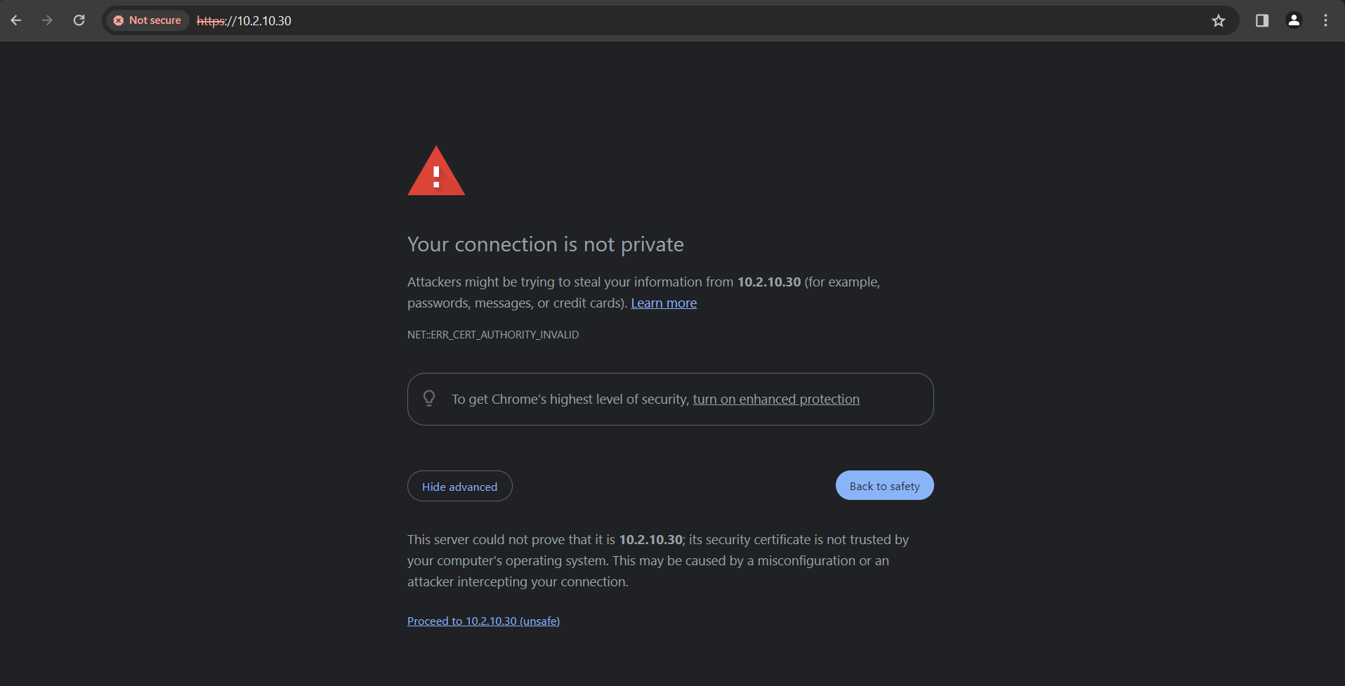
Task: Collapse details with Hide advanced
Action: [460, 486]
